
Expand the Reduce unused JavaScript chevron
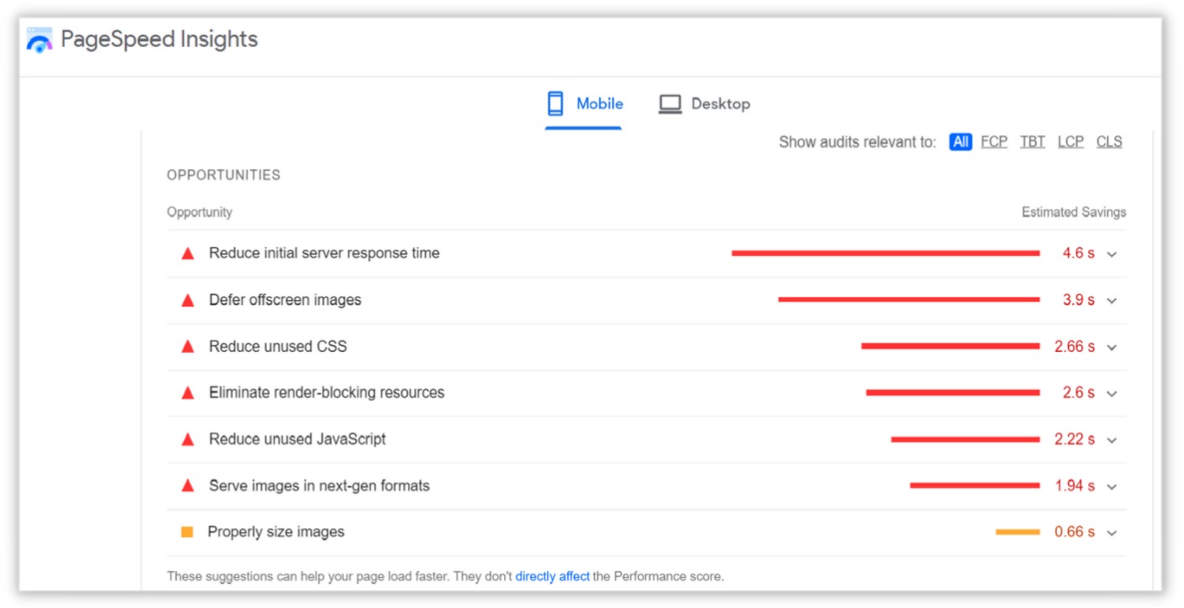click(1111, 440)
